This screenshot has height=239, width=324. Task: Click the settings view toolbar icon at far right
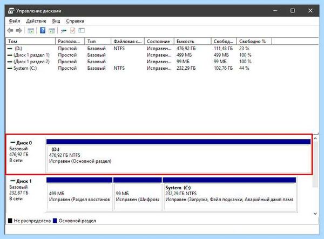pyautogui.click(x=82, y=30)
